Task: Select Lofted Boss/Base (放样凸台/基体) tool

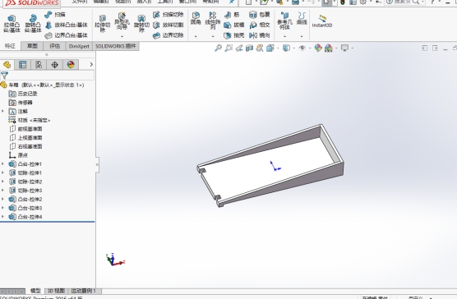Action: 67,25
